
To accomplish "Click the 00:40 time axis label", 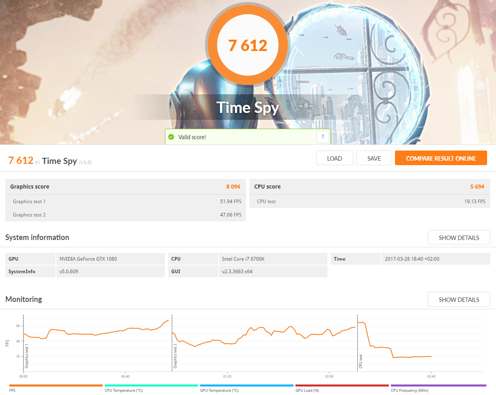I will 125,376.
